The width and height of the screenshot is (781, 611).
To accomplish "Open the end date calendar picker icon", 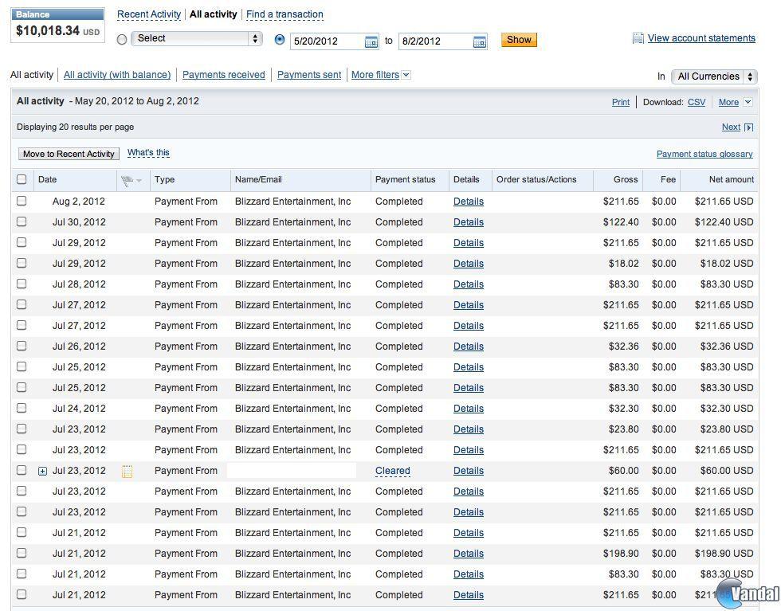I will point(479,41).
